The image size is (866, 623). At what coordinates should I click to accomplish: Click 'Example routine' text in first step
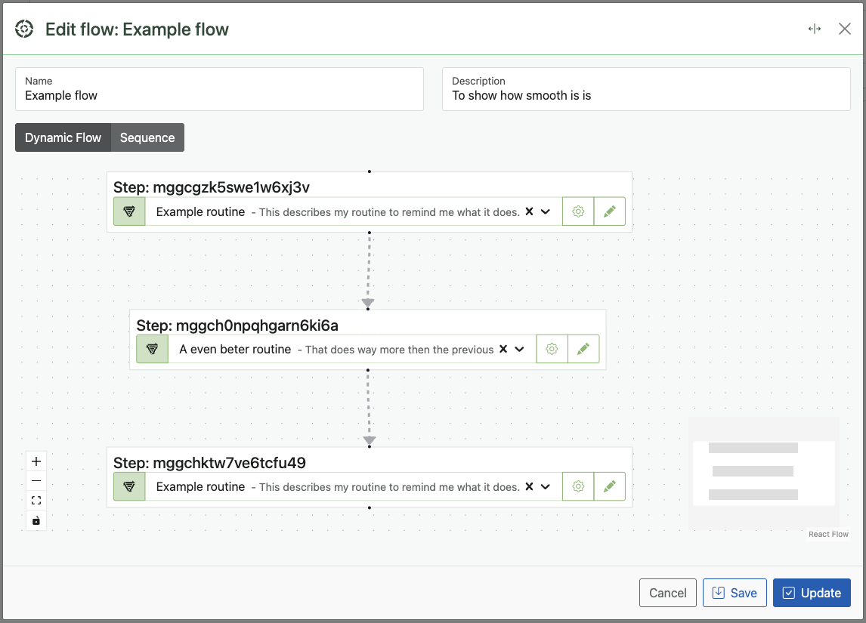(x=200, y=212)
